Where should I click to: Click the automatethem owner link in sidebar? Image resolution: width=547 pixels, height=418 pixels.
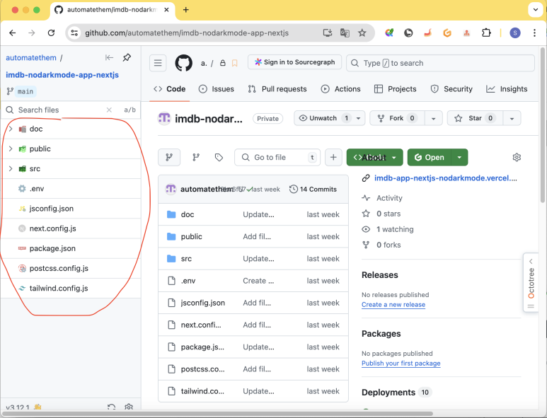tap(31, 58)
